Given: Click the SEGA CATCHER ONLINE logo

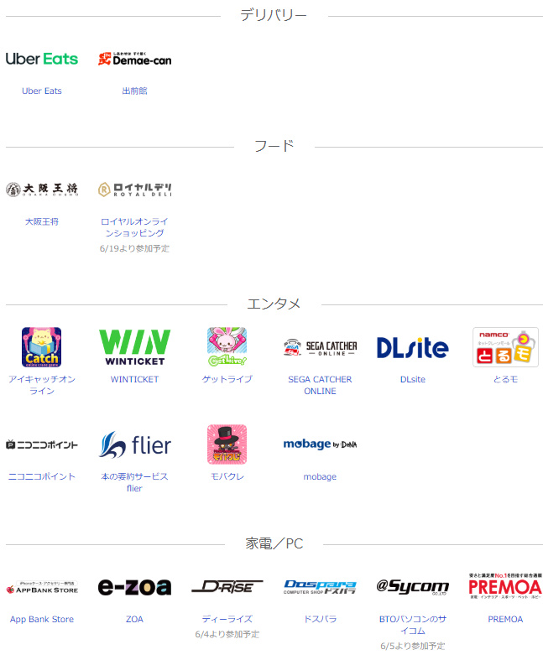Looking at the screenshot, I should (320, 347).
